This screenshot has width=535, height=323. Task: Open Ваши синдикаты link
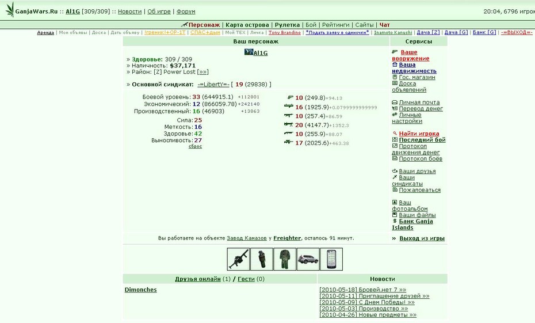click(407, 181)
